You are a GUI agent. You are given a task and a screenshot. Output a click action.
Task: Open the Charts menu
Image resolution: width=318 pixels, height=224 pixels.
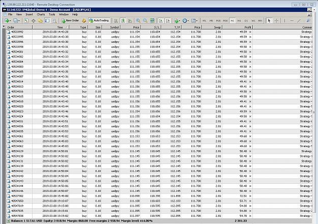click(41, 14)
